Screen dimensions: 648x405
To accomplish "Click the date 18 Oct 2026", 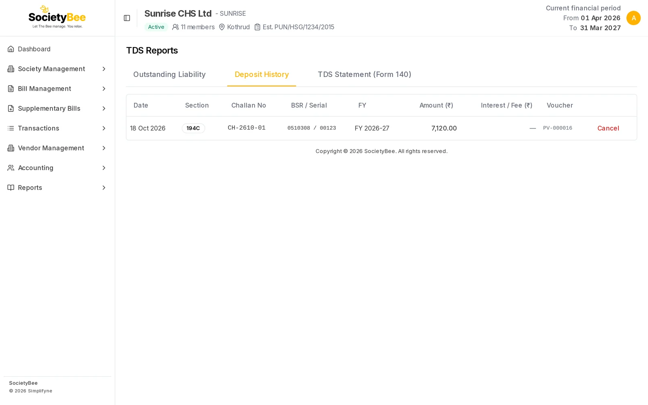I will click(148, 128).
